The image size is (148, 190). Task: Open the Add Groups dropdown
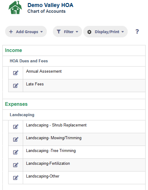[26, 32]
